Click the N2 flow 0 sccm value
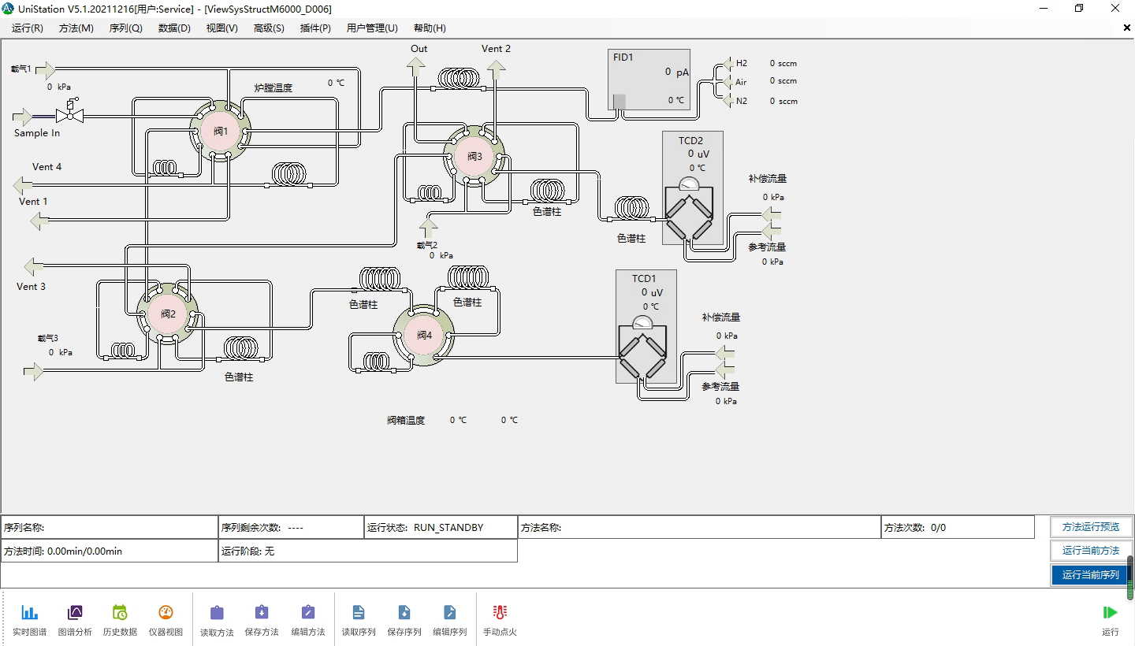1135x646 pixels. (783, 101)
